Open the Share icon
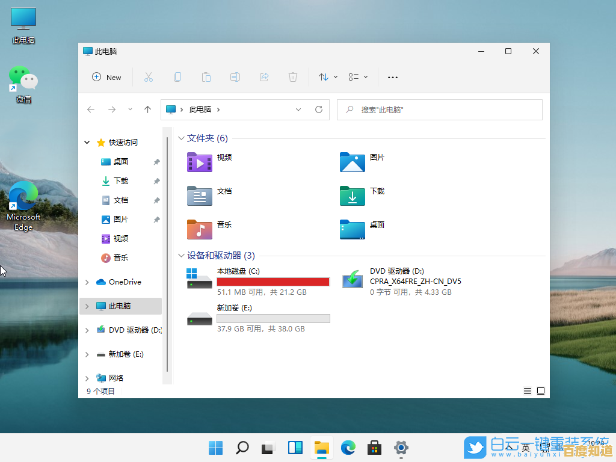 [264, 77]
